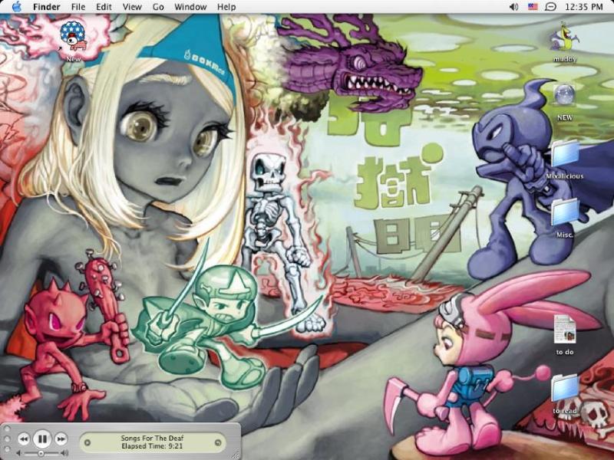This screenshot has height=460, width=614.
Task: Open the Apple menu
Action: (16, 7)
